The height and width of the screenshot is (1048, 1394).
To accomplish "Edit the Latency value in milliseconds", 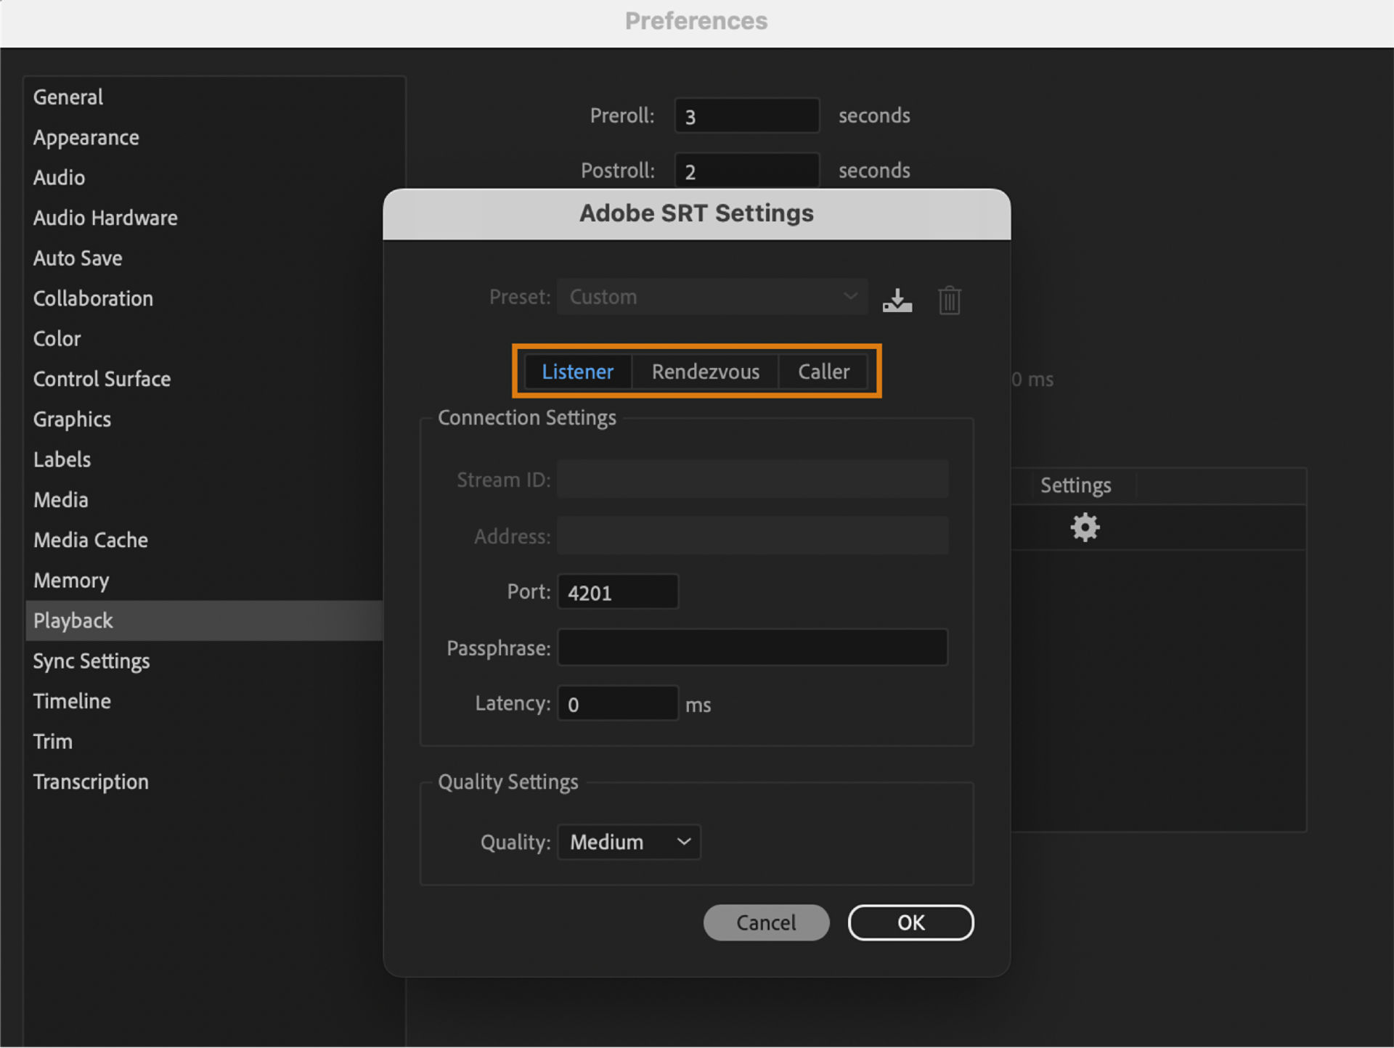I will tap(617, 703).
